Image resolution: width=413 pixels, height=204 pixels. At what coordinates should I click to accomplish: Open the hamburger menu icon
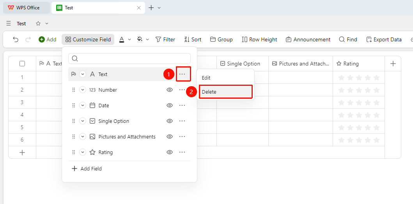point(9,23)
